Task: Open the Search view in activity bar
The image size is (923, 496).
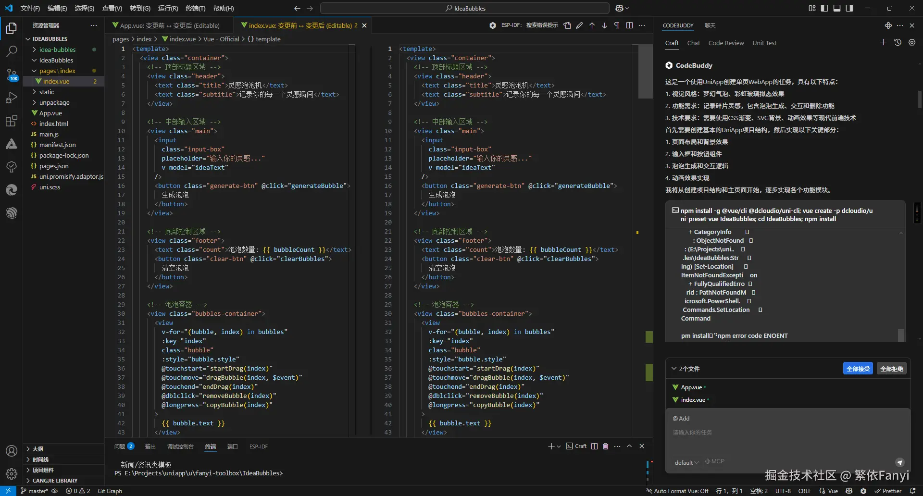Action: [x=12, y=51]
